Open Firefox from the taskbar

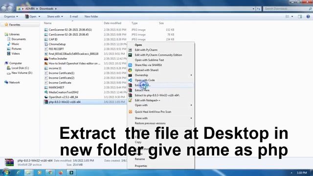pos(61,173)
